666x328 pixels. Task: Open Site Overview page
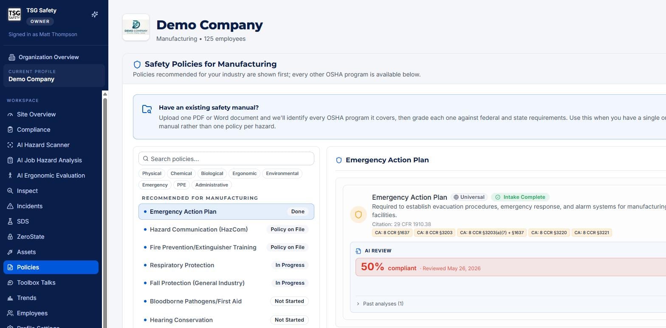[51, 114]
